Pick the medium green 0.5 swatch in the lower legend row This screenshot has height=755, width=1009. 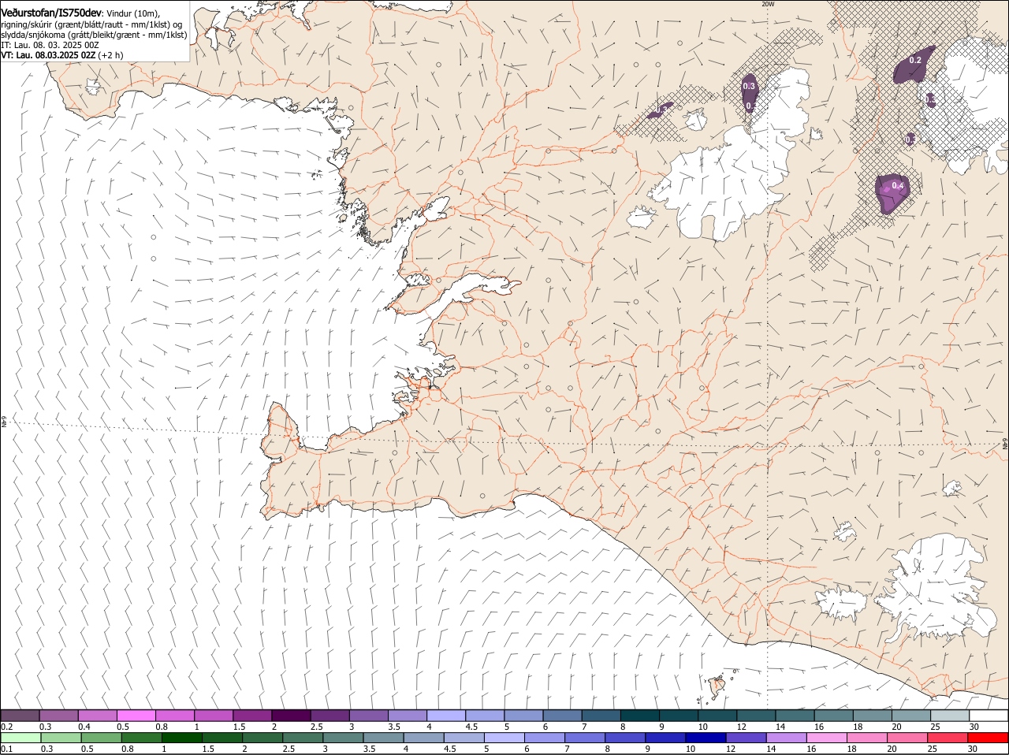(x=101, y=738)
